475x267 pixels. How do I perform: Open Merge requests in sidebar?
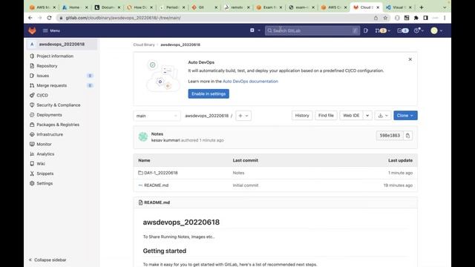[x=51, y=85]
